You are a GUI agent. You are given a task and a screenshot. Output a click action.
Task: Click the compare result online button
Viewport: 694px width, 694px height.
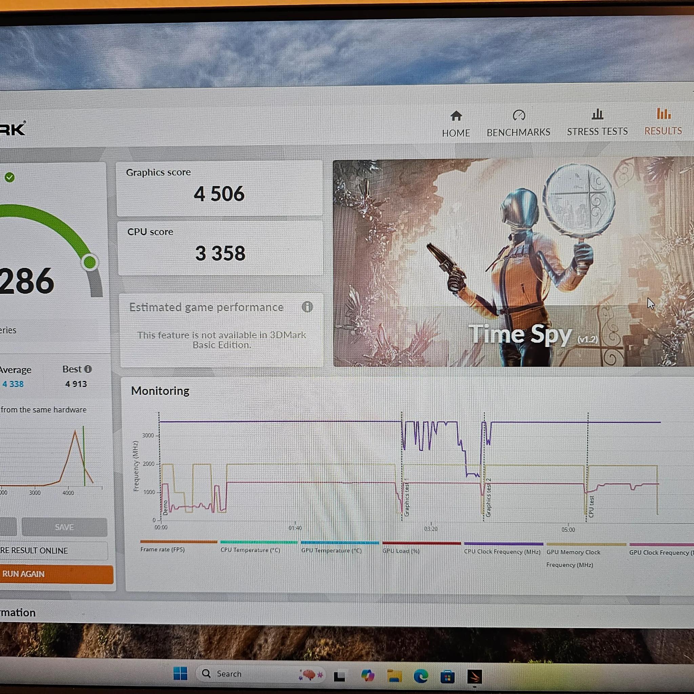pos(54,551)
